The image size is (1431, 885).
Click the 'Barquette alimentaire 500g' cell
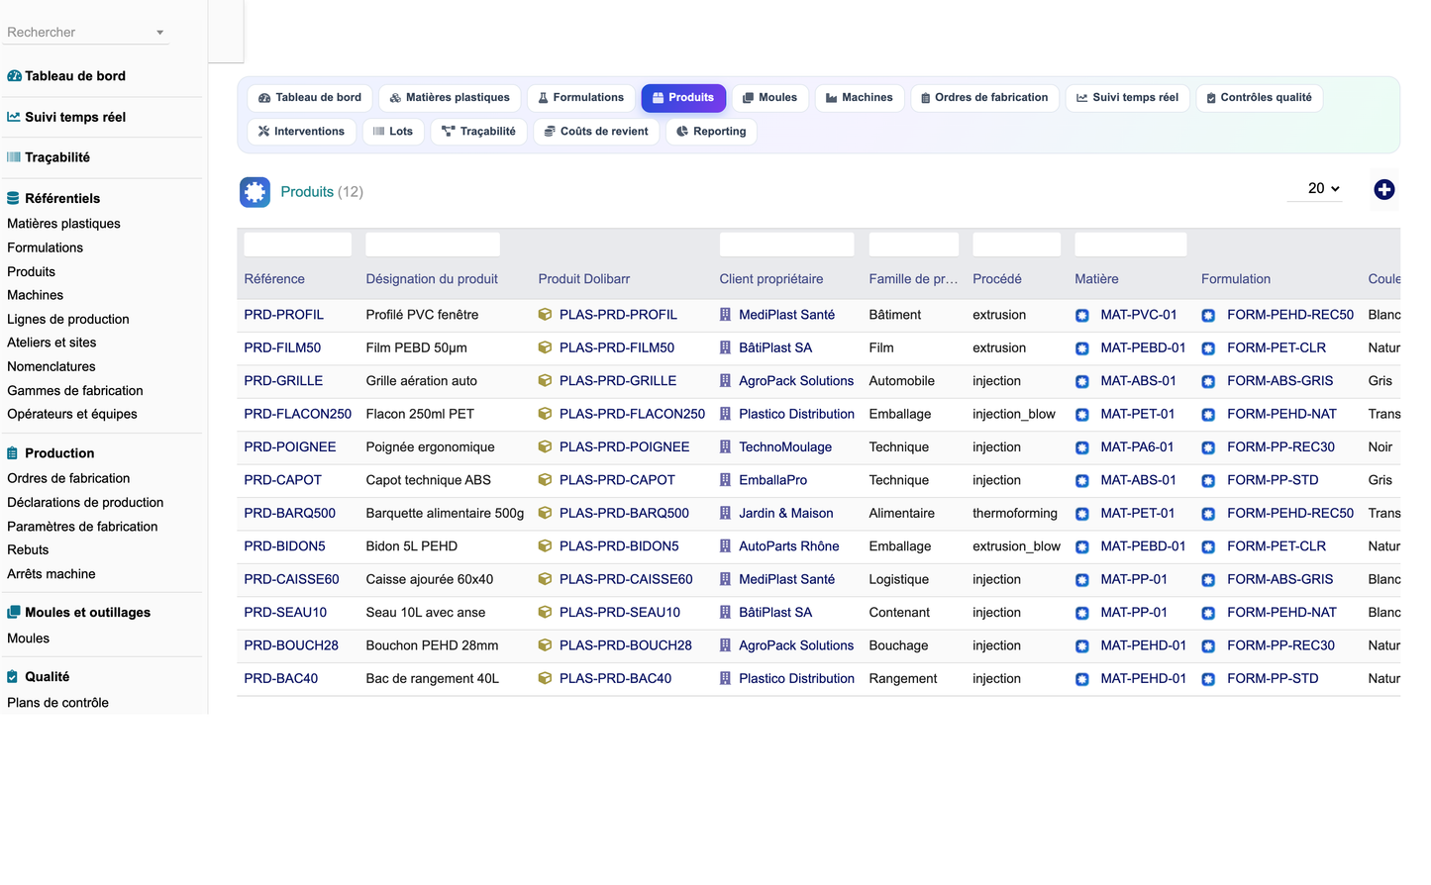click(445, 513)
